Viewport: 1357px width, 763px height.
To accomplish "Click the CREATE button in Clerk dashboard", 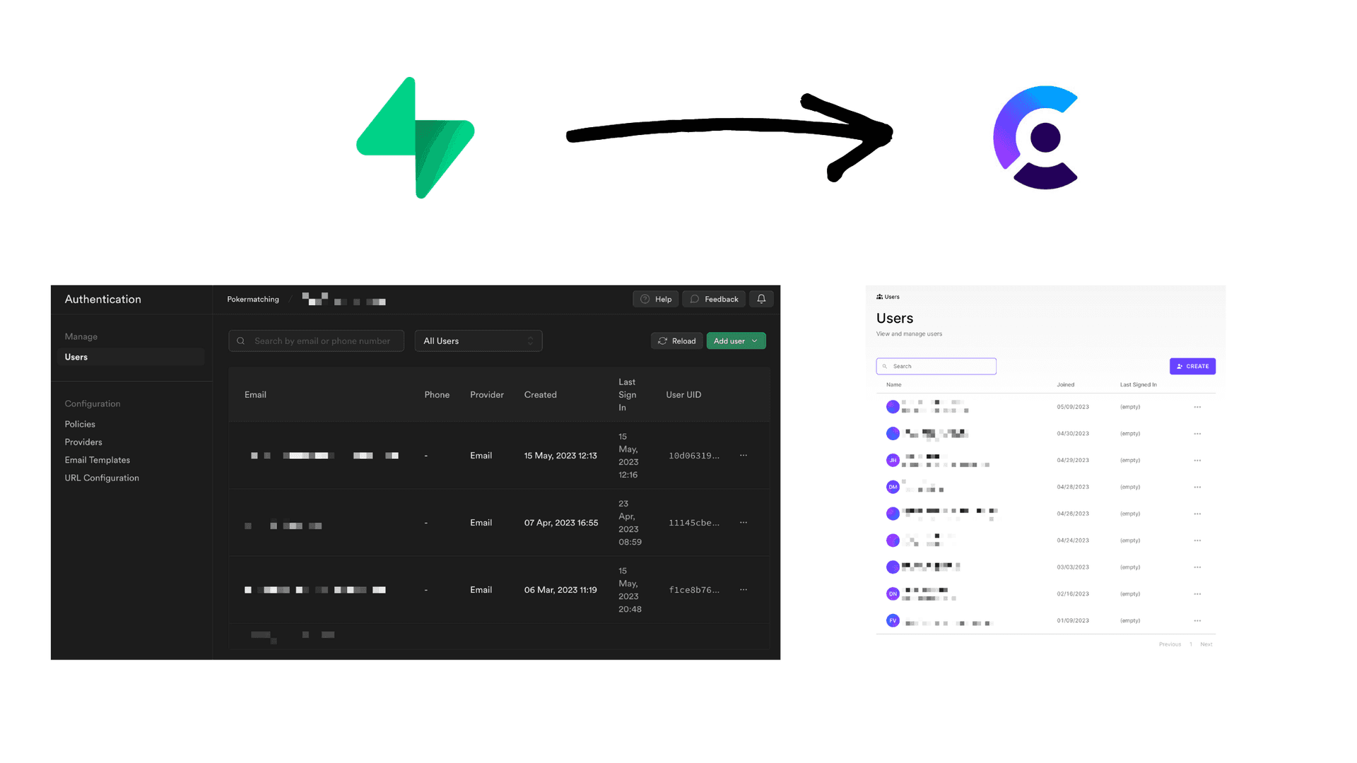I will pyautogui.click(x=1193, y=365).
